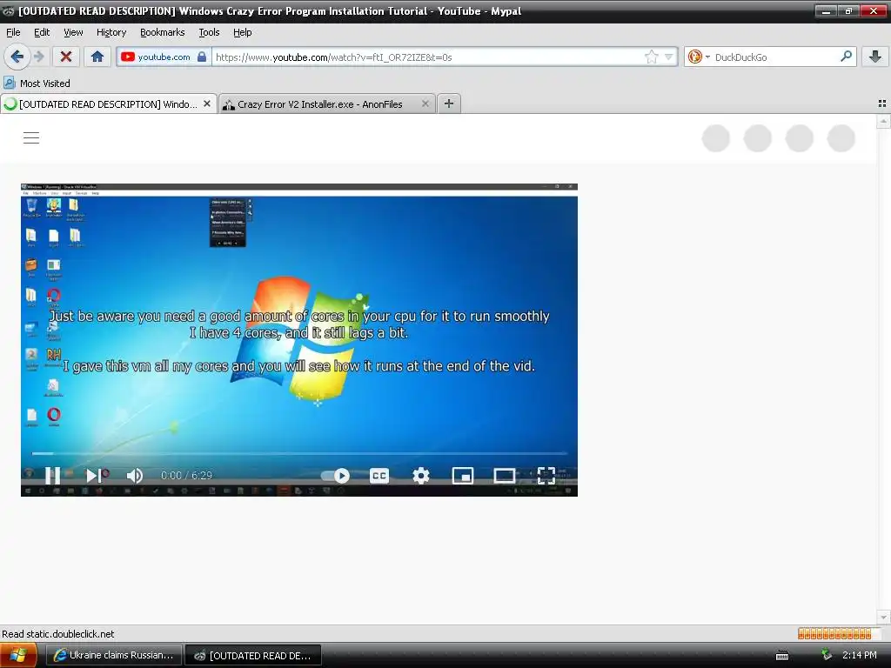Open the browser home page icon
Viewport: 891px width, 668px height.
point(97,57)
